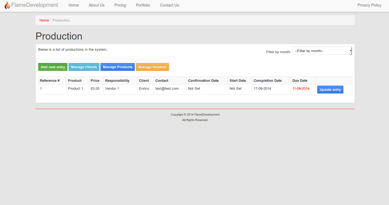The image size is (389, 205).
Task: Click the Home breadcrumb link
Action: click(x=44, y=20)
